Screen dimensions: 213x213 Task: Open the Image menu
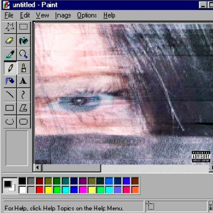coord(63,15)
